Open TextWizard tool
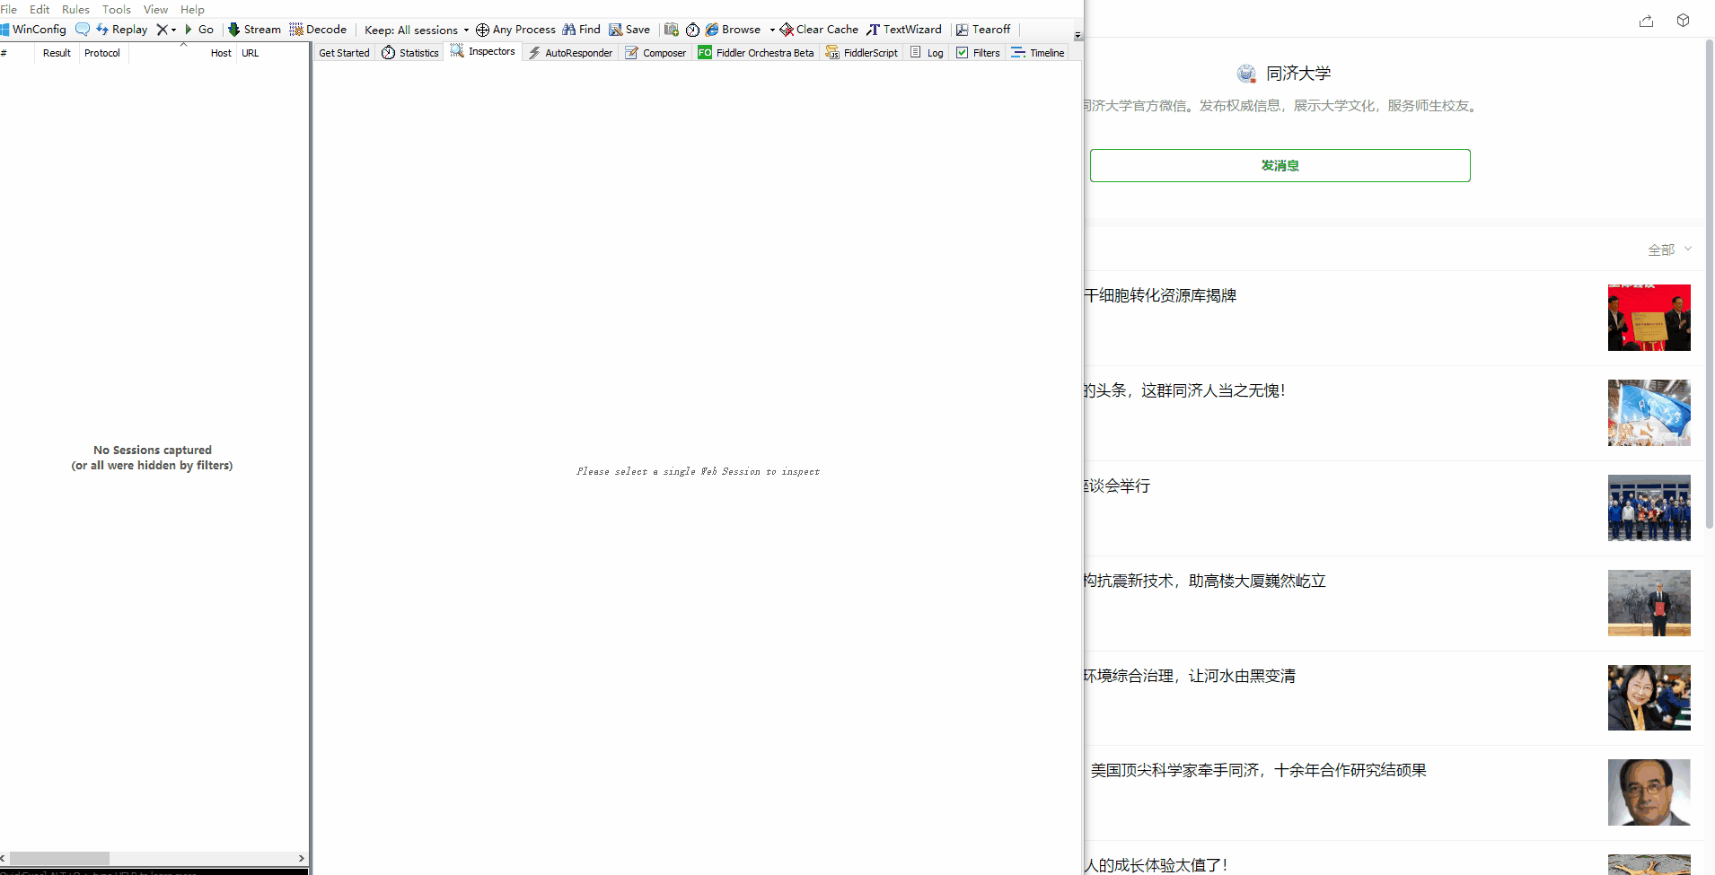The width and height of the screenshot is (1715, 875). tap(904, 30)
